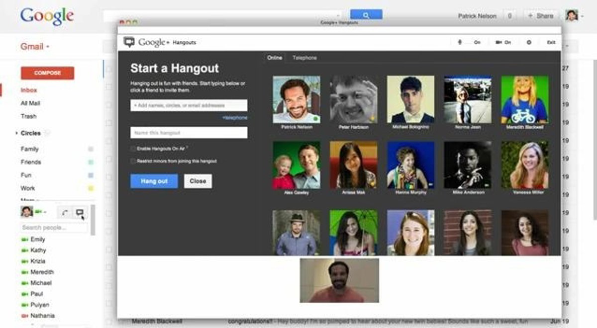
Task: Click the yellow Work circle color swatch
Action: tap(91, 188)
